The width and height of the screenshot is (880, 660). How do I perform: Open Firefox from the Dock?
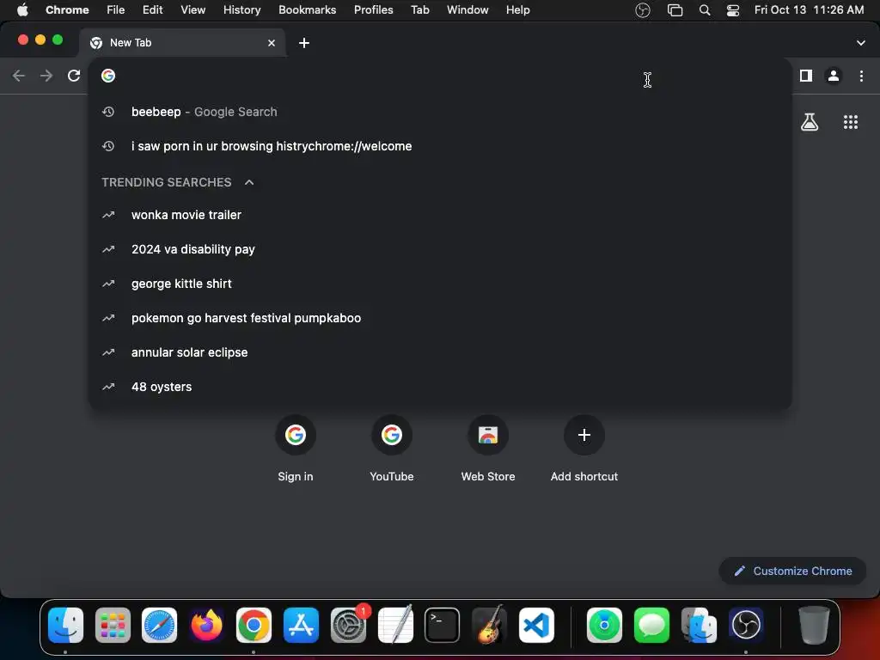tap(206, 625)
